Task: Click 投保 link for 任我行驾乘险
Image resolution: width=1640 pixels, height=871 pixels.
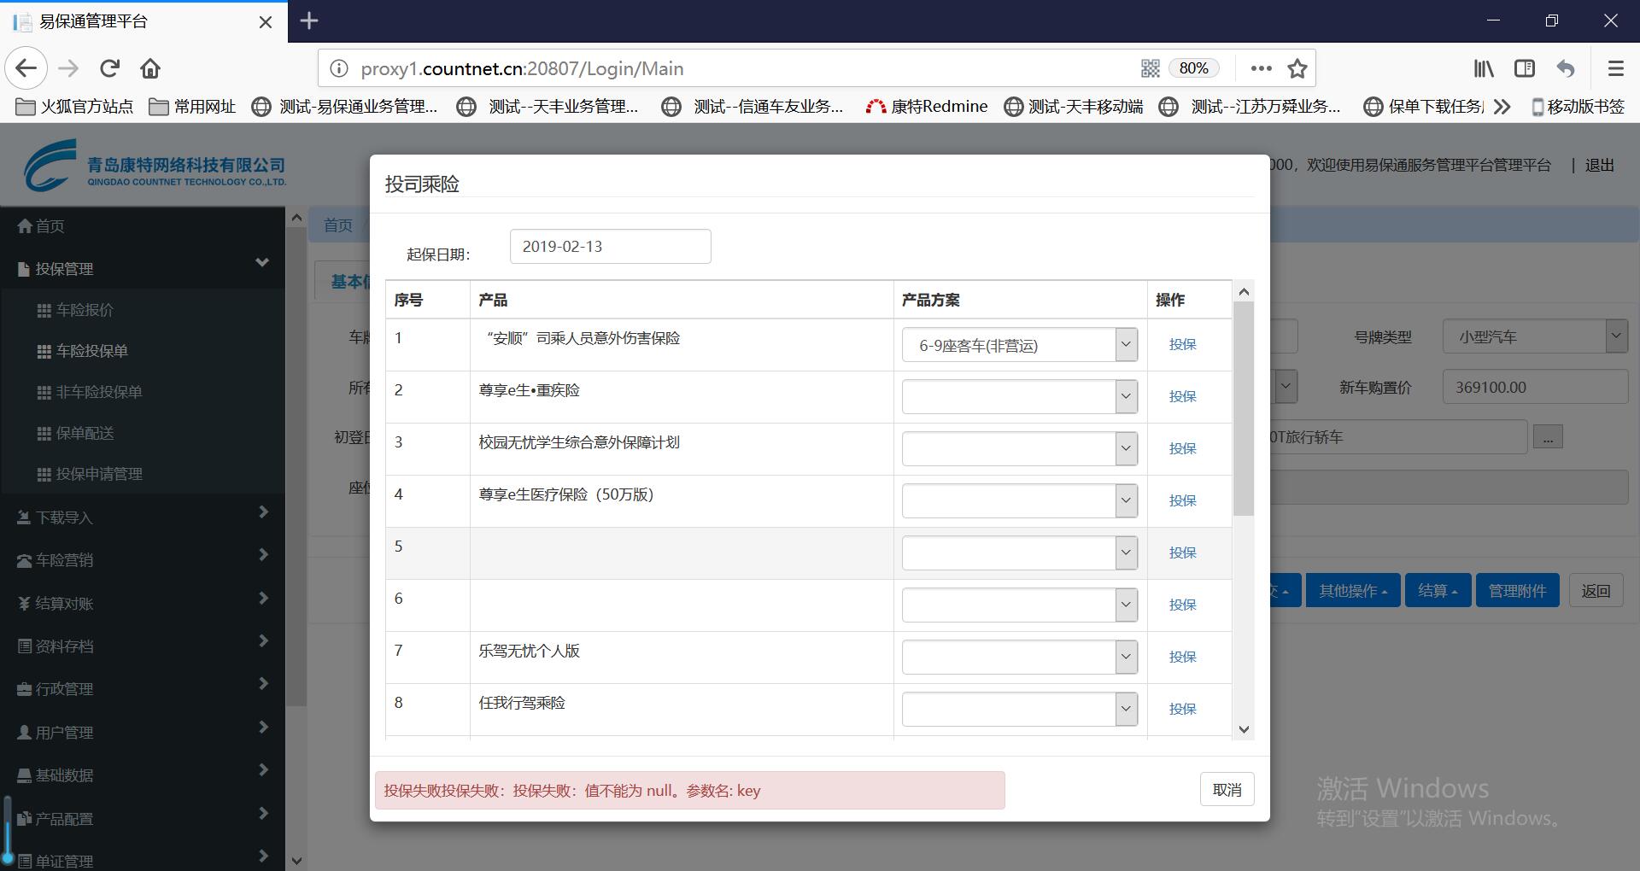Action: click(1182, 709)
